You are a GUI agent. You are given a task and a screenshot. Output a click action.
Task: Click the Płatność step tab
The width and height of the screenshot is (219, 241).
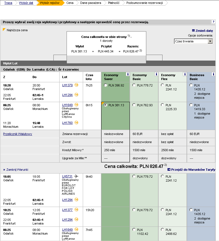[114, 3]
